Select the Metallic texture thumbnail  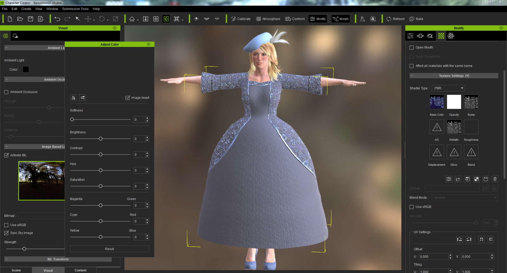(454, 127)
